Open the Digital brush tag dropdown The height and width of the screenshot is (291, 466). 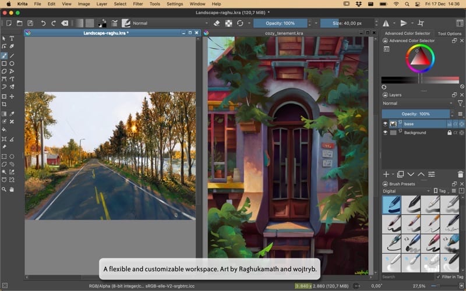pos(406,191)
